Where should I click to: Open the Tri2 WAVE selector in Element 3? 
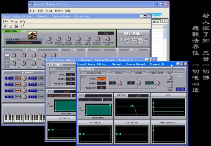point(70,75)
